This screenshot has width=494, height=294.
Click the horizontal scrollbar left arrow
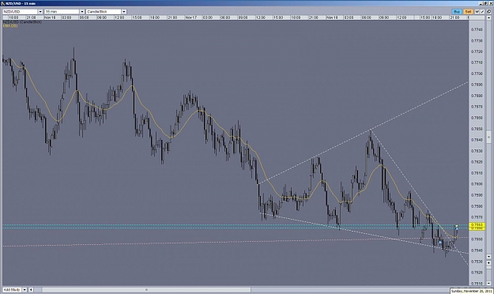pyautogui.click(x=31, y=289)
